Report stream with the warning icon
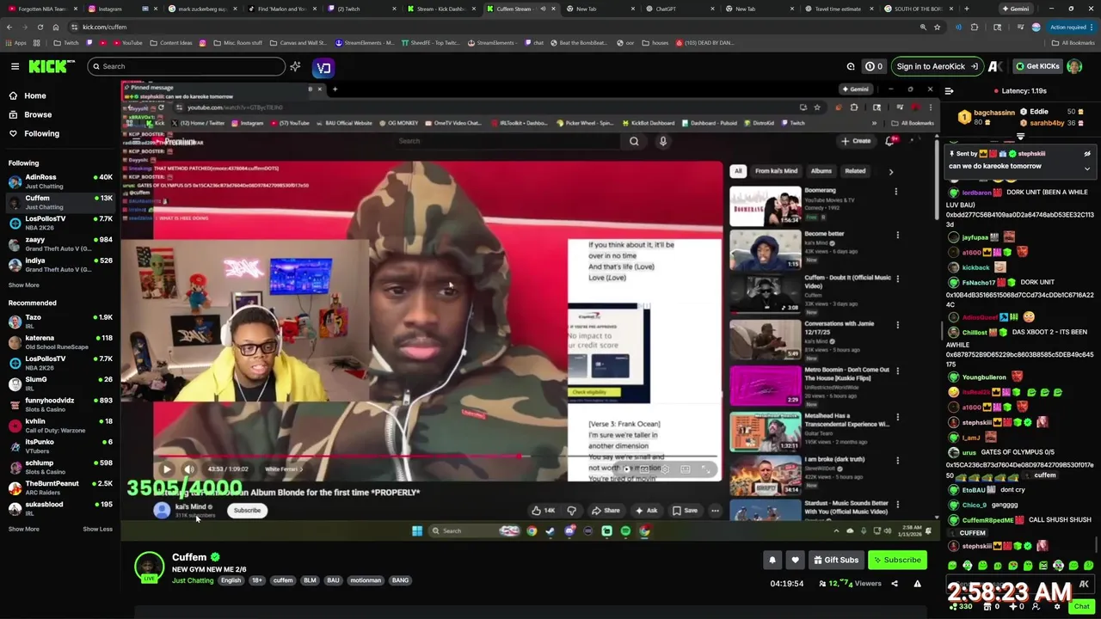 [917, 584]
